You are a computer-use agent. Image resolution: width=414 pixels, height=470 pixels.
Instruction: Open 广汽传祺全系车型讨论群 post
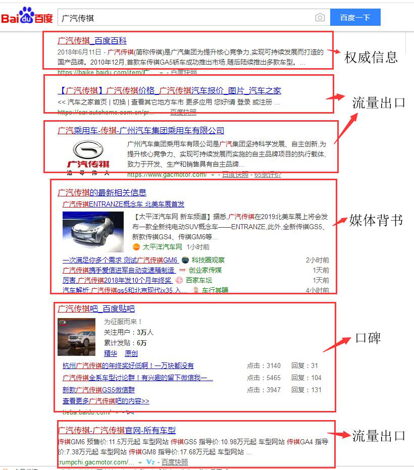point(138,378)
